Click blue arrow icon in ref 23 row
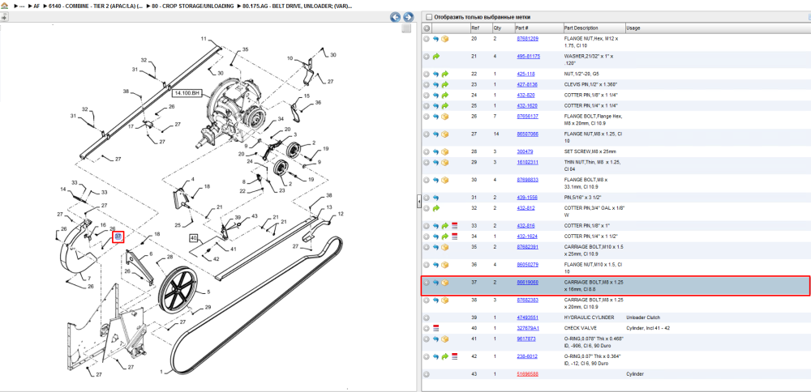811x392 pixels. click(436, 84)
